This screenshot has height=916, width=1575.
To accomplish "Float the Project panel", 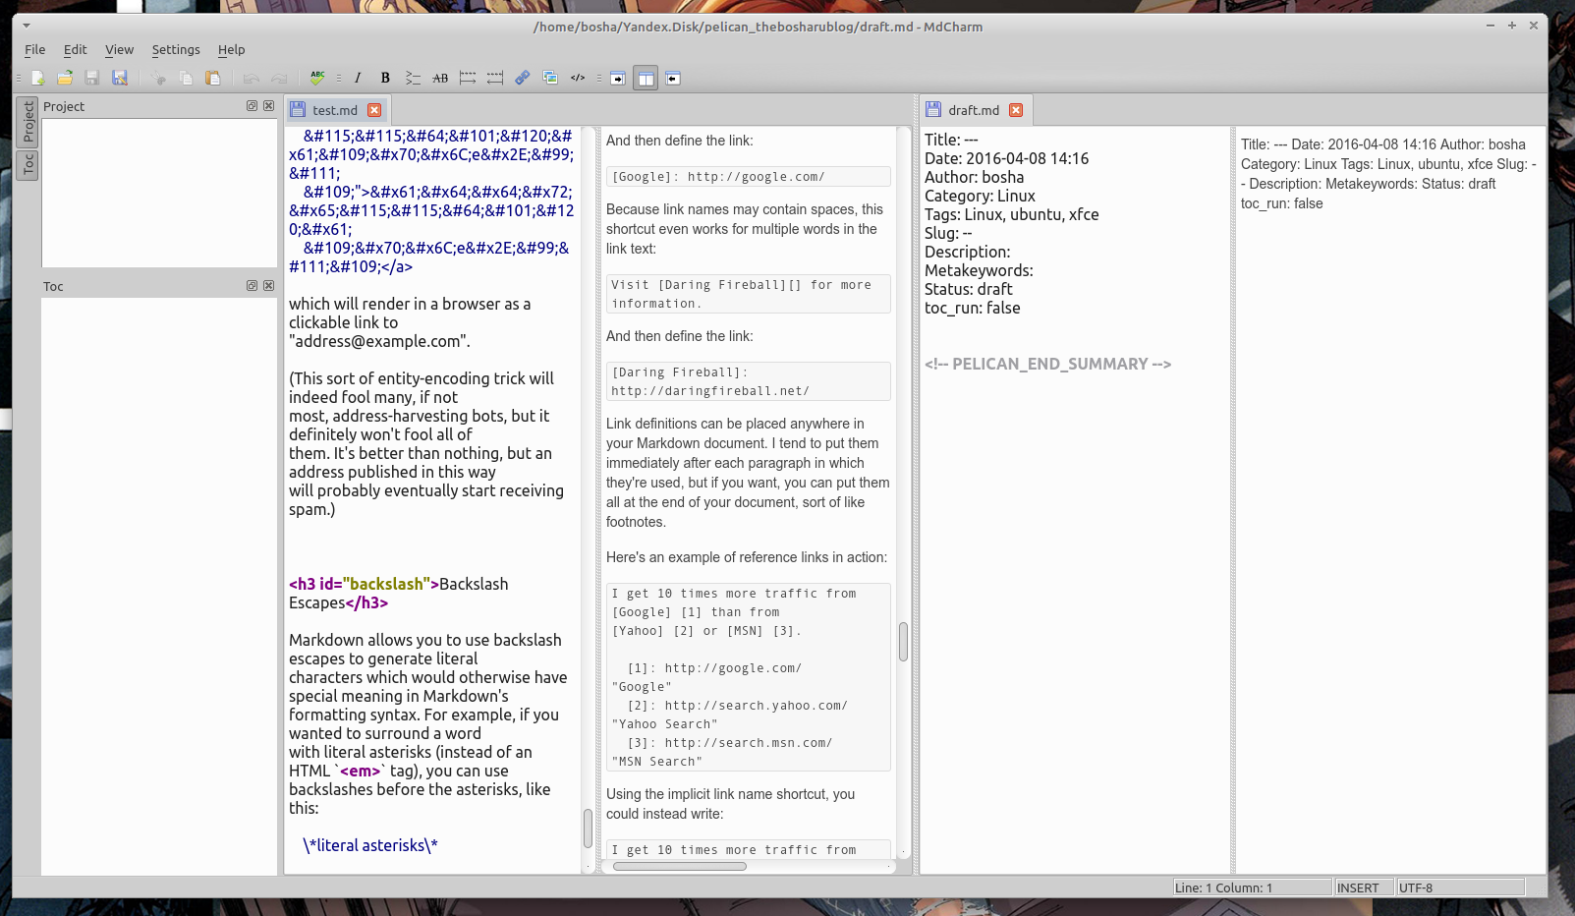I will (x=252, y=105).
